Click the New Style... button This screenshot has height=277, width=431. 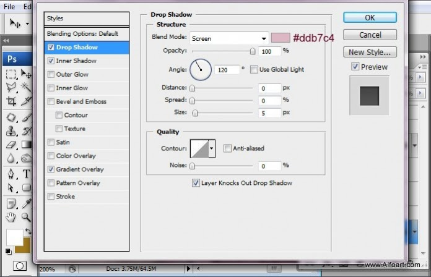pos(370,53)
